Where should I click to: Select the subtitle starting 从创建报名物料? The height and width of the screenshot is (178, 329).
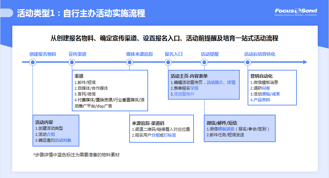tap(164, 38)
